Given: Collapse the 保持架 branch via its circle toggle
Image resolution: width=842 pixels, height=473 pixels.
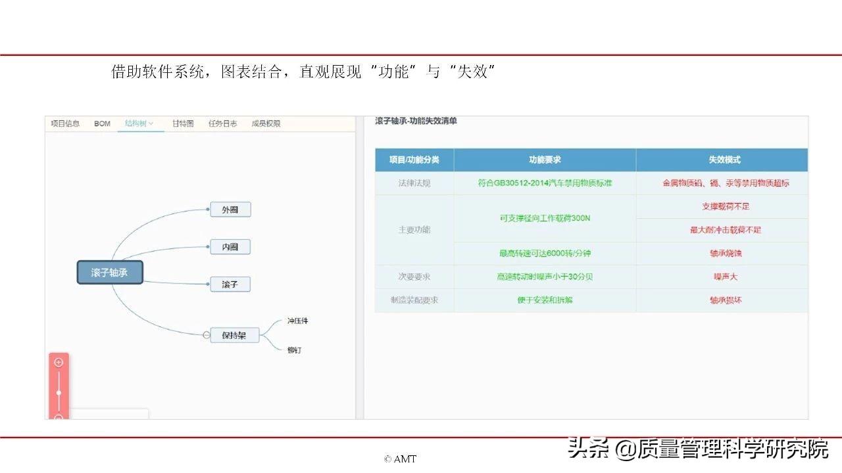Looking at the screenshot, I should (x=207, y=335).
